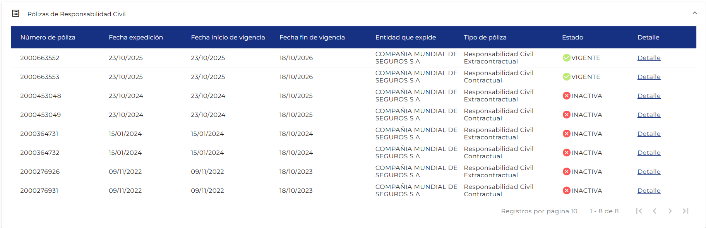Click the green VIGENTE icon for policy 2000663553

tap(566, 77)
